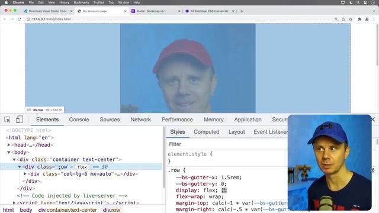
Task: Open the File menu
Action: pos(31,2)
